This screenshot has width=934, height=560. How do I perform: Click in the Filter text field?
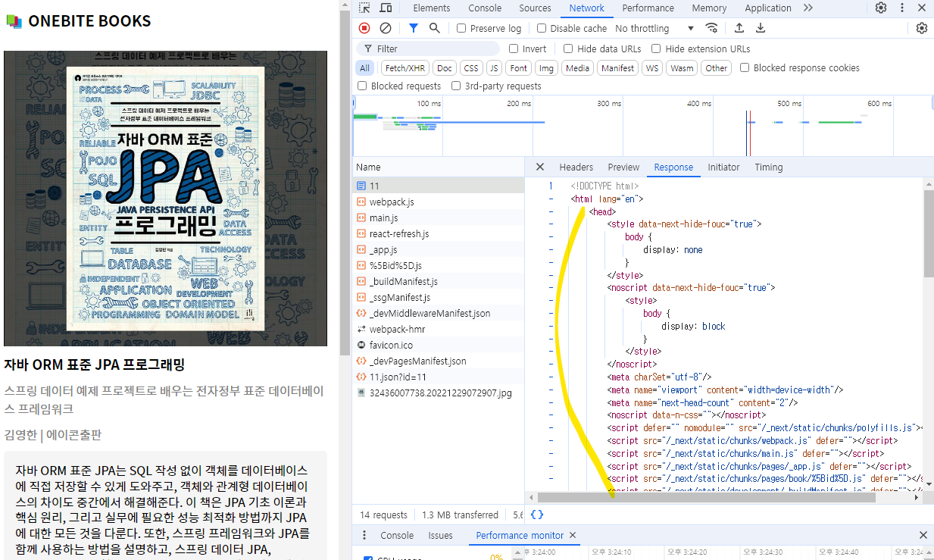pos(428,48)
